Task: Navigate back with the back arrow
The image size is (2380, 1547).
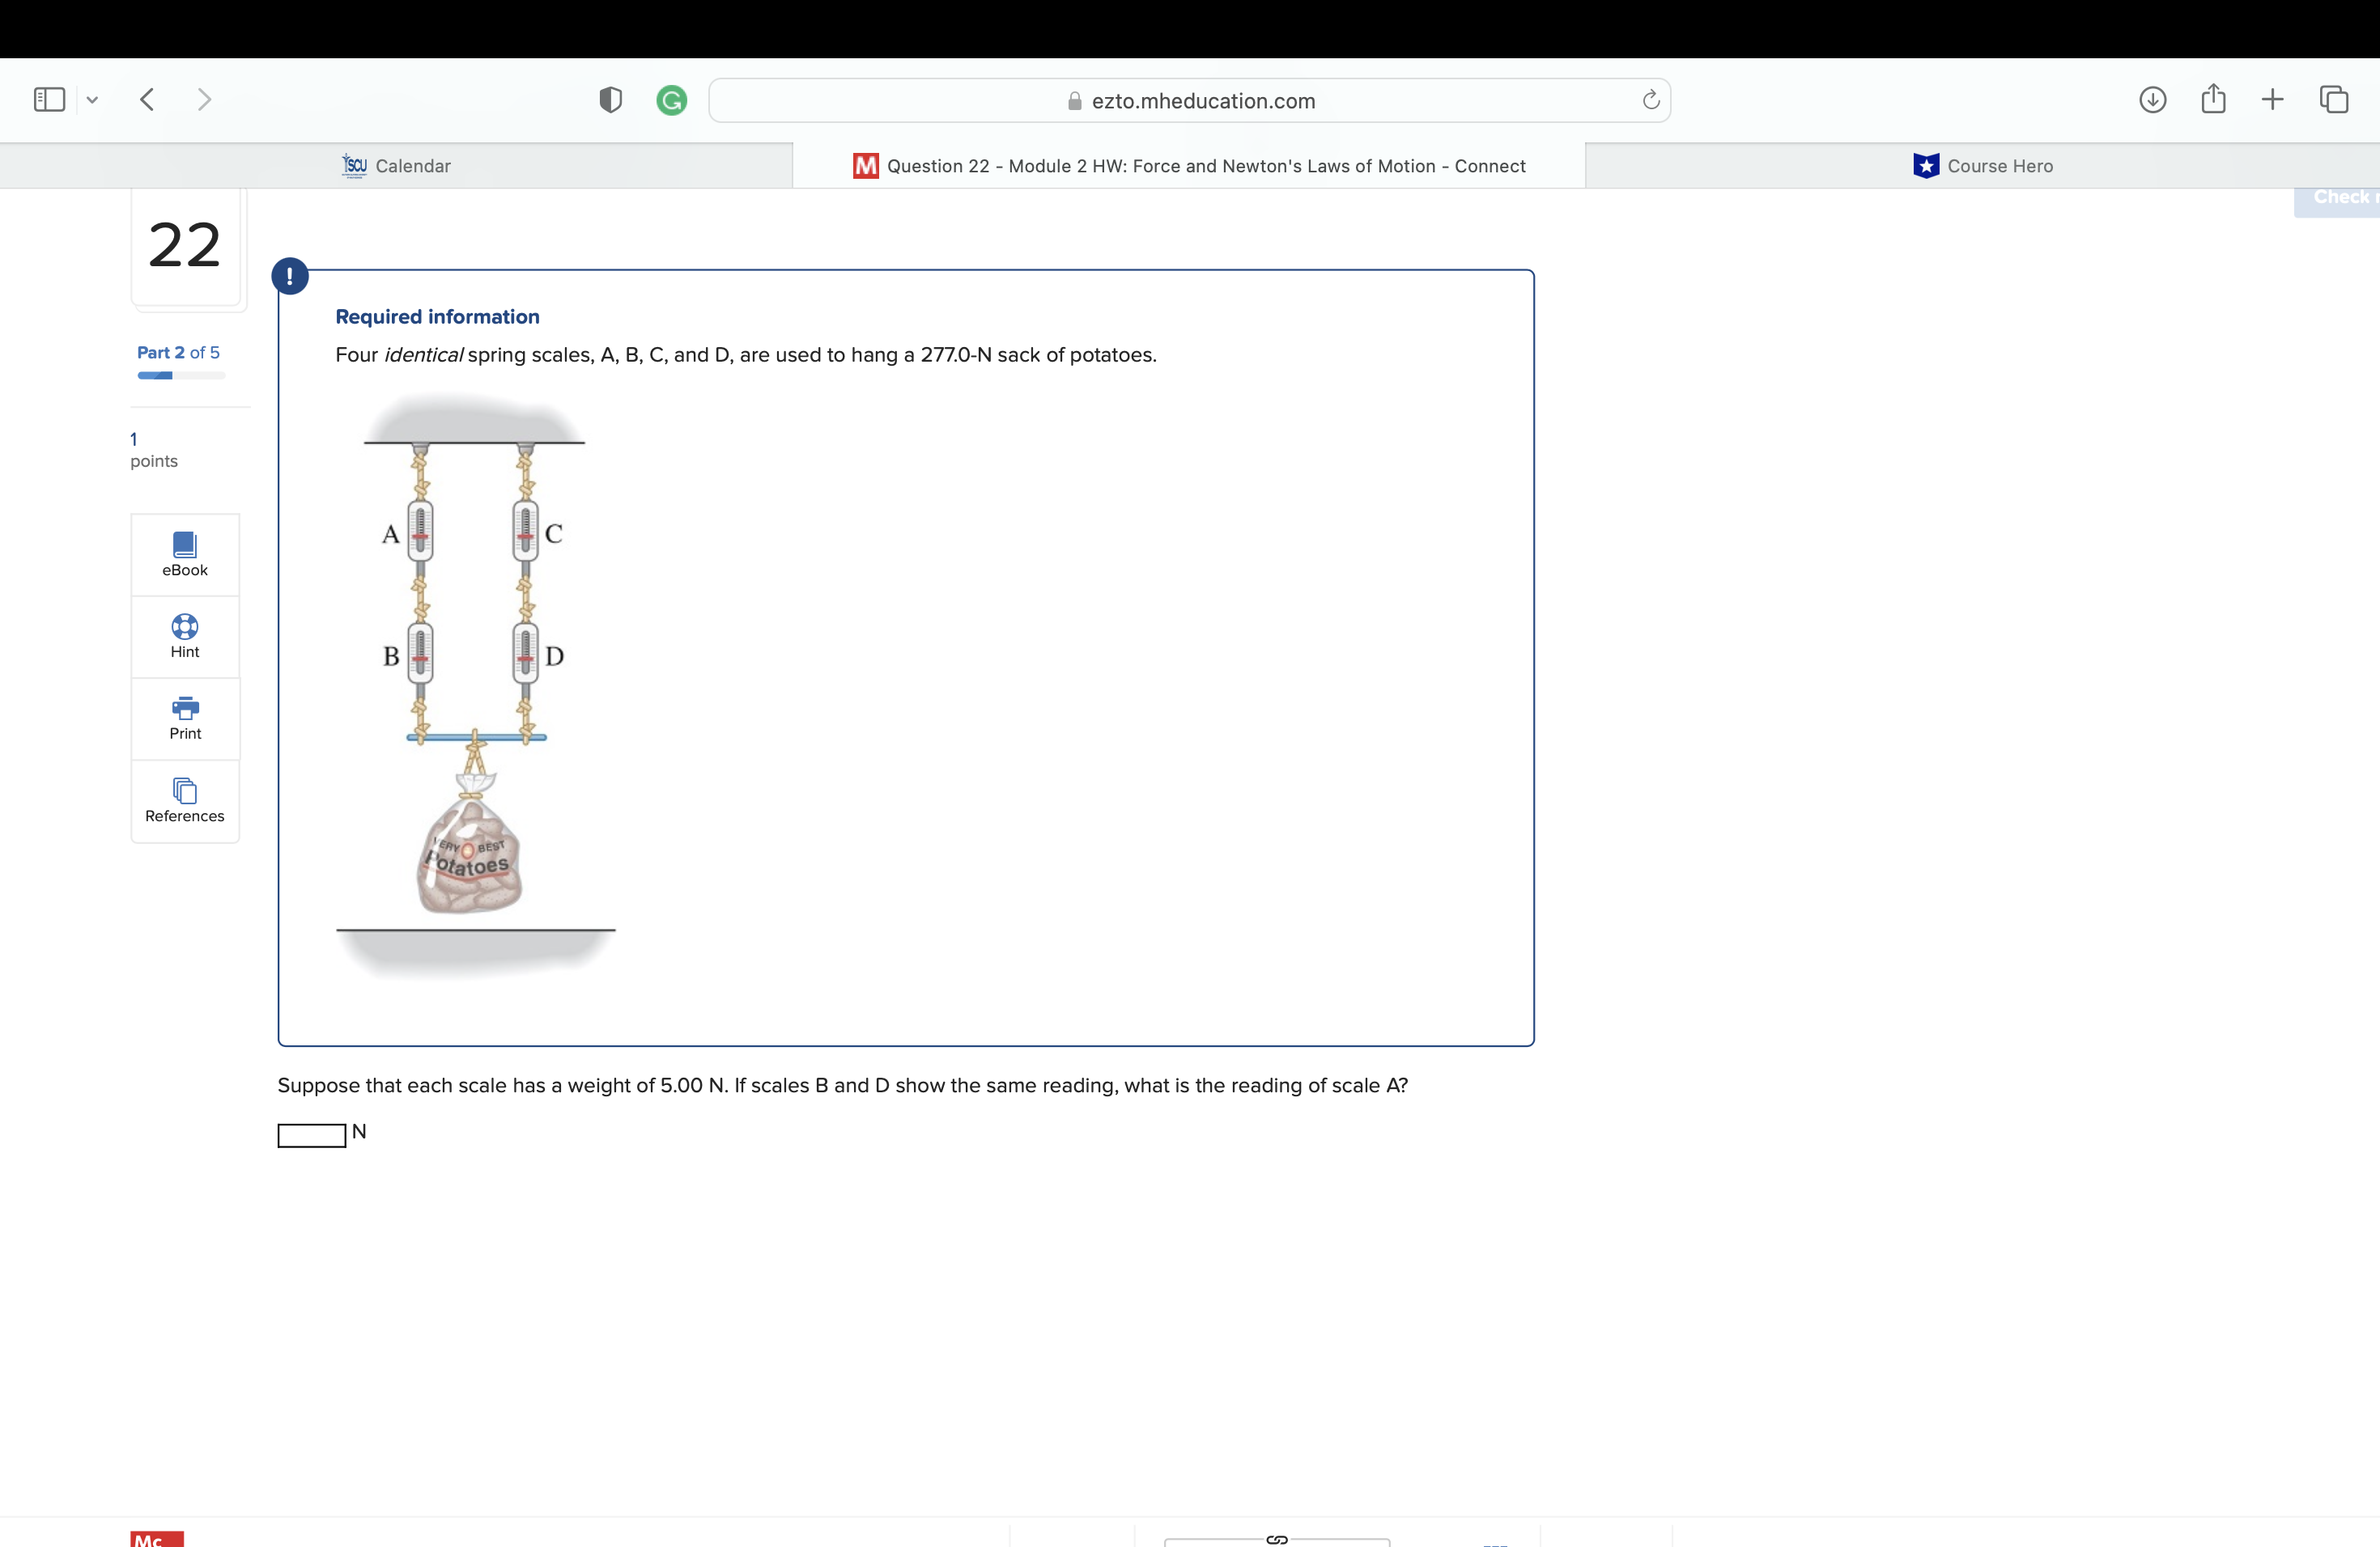Action: pos(146,99)
